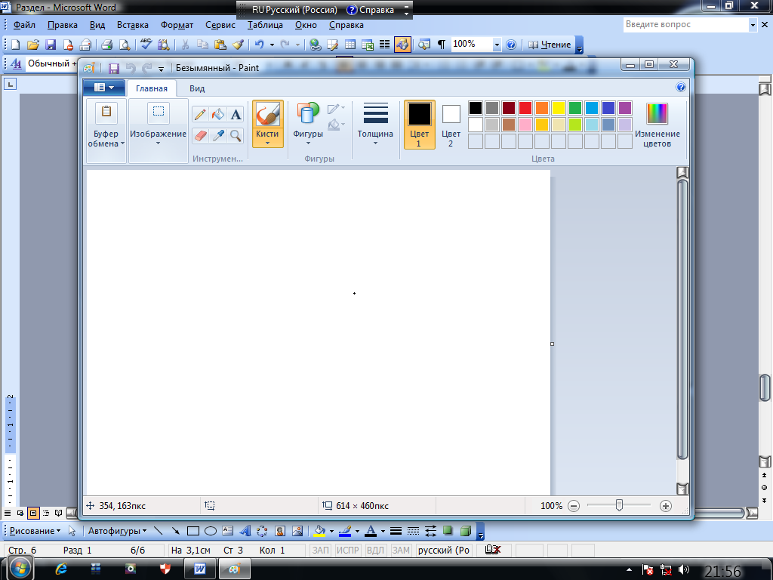Open the Вставка menu in Word
The image size is (773, 580).
coord(133,25)
